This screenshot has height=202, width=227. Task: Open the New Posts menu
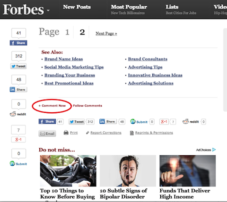tap(77, 7)
